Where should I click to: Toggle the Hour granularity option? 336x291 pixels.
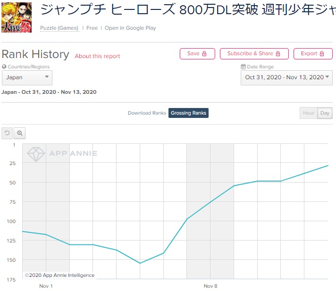tap(309, 113)
